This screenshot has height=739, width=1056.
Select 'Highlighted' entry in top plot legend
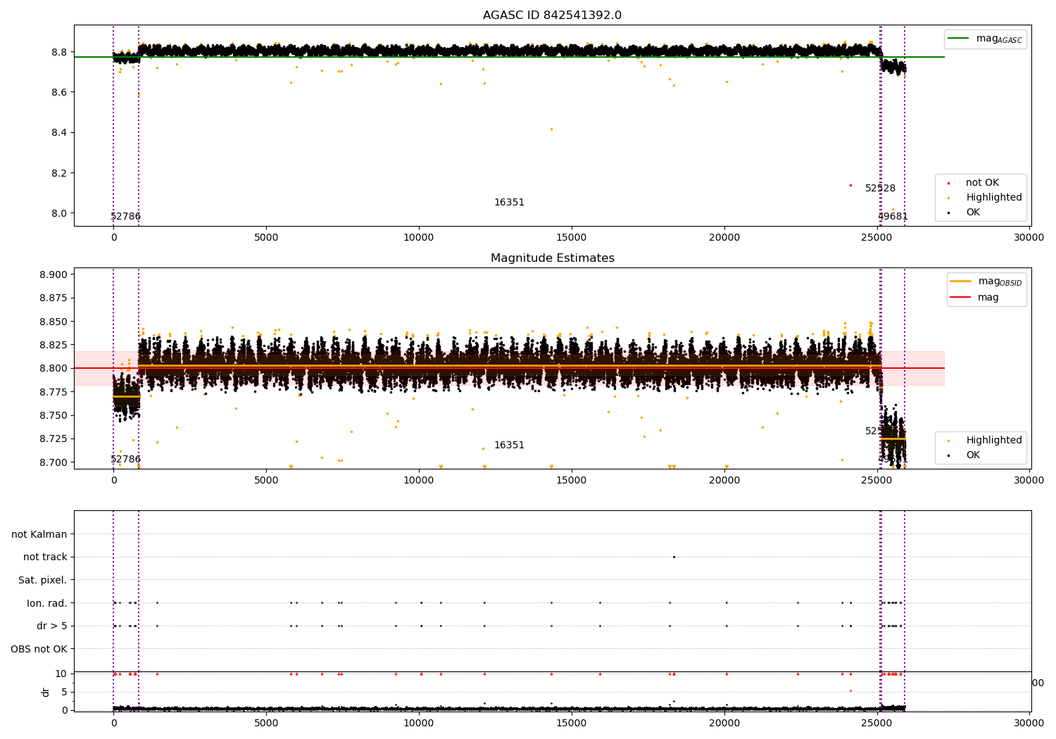point(993,198)
